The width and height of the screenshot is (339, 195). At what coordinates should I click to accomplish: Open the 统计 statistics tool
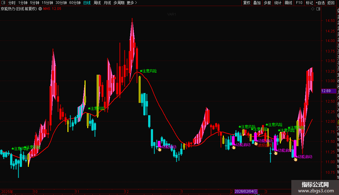coord(278,3)
